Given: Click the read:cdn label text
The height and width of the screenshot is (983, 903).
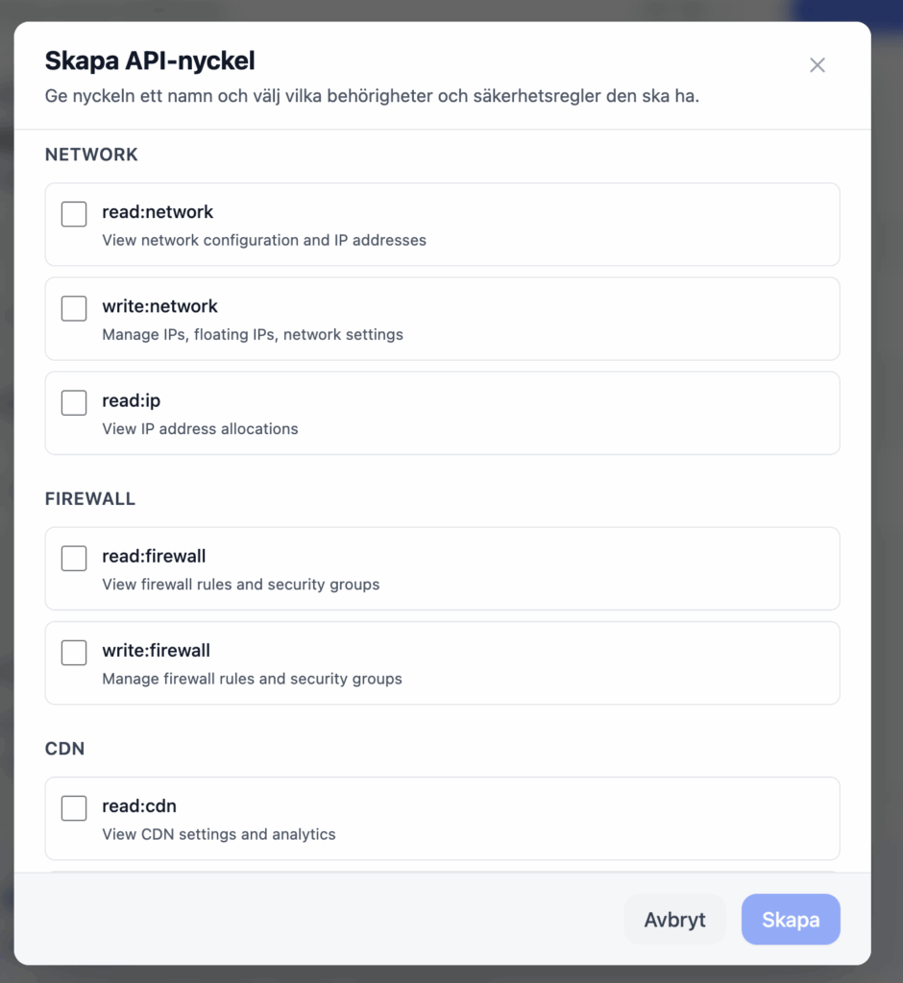Looking at the screenshot, I should 138,806.
